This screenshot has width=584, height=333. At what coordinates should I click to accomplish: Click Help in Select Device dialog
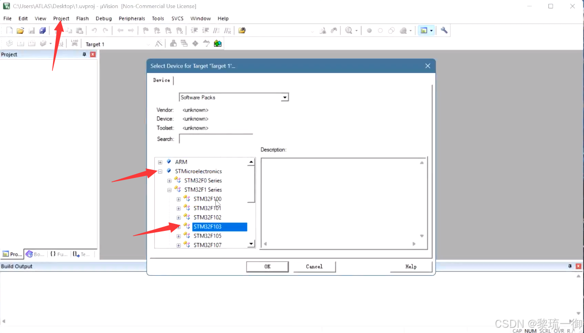pyautogui.click(x=411, y=267)
